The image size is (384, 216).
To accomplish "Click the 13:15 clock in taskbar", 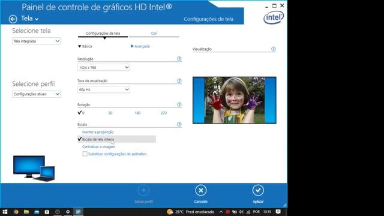I will pos(267,212).
